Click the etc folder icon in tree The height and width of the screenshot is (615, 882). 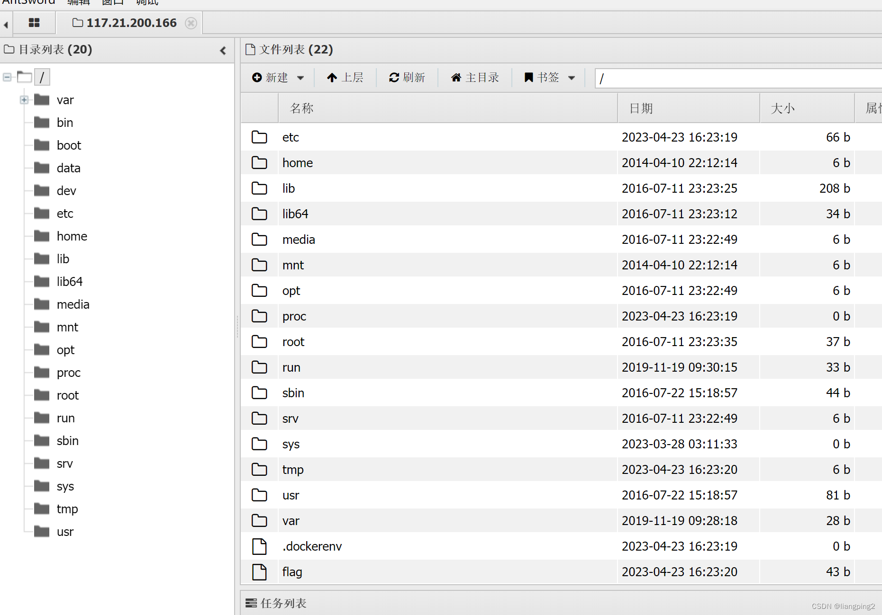[x=42, y=213]
